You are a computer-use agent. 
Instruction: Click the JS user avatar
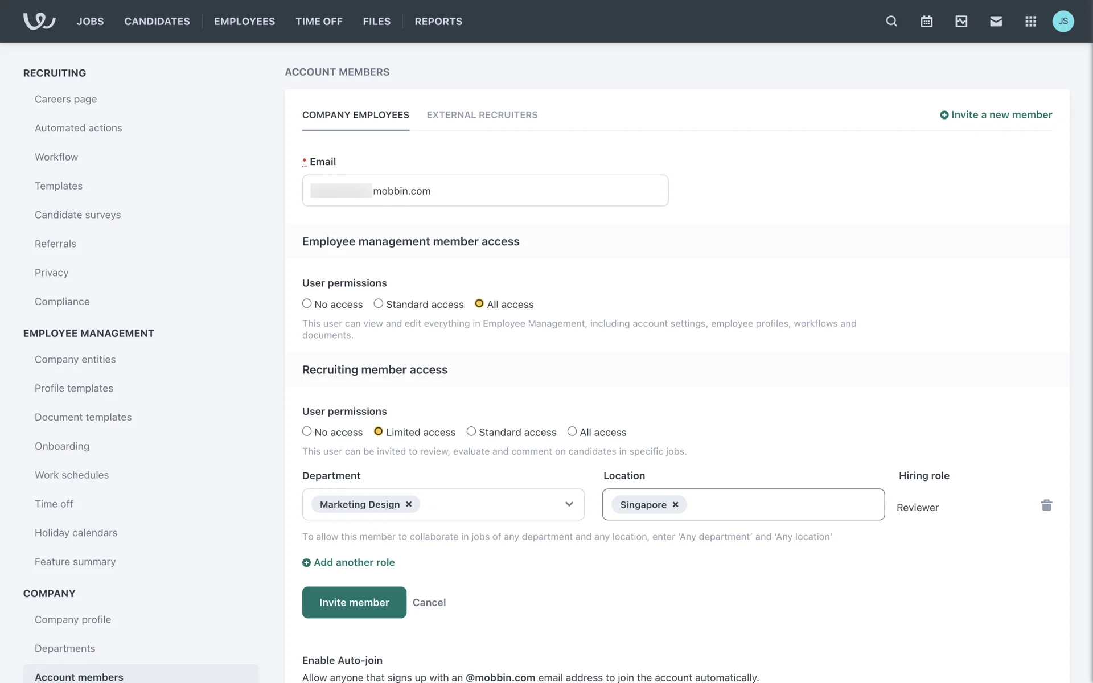click(x=1063, y=21)
